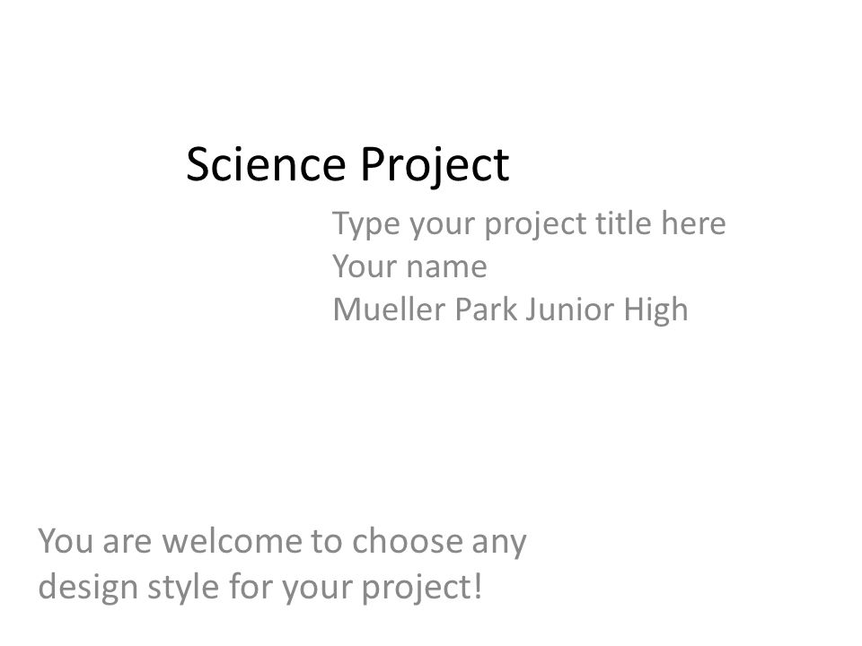Click the word "choose" in the bottom note
This screenshot has width=862, height=646.
point(408,541)
